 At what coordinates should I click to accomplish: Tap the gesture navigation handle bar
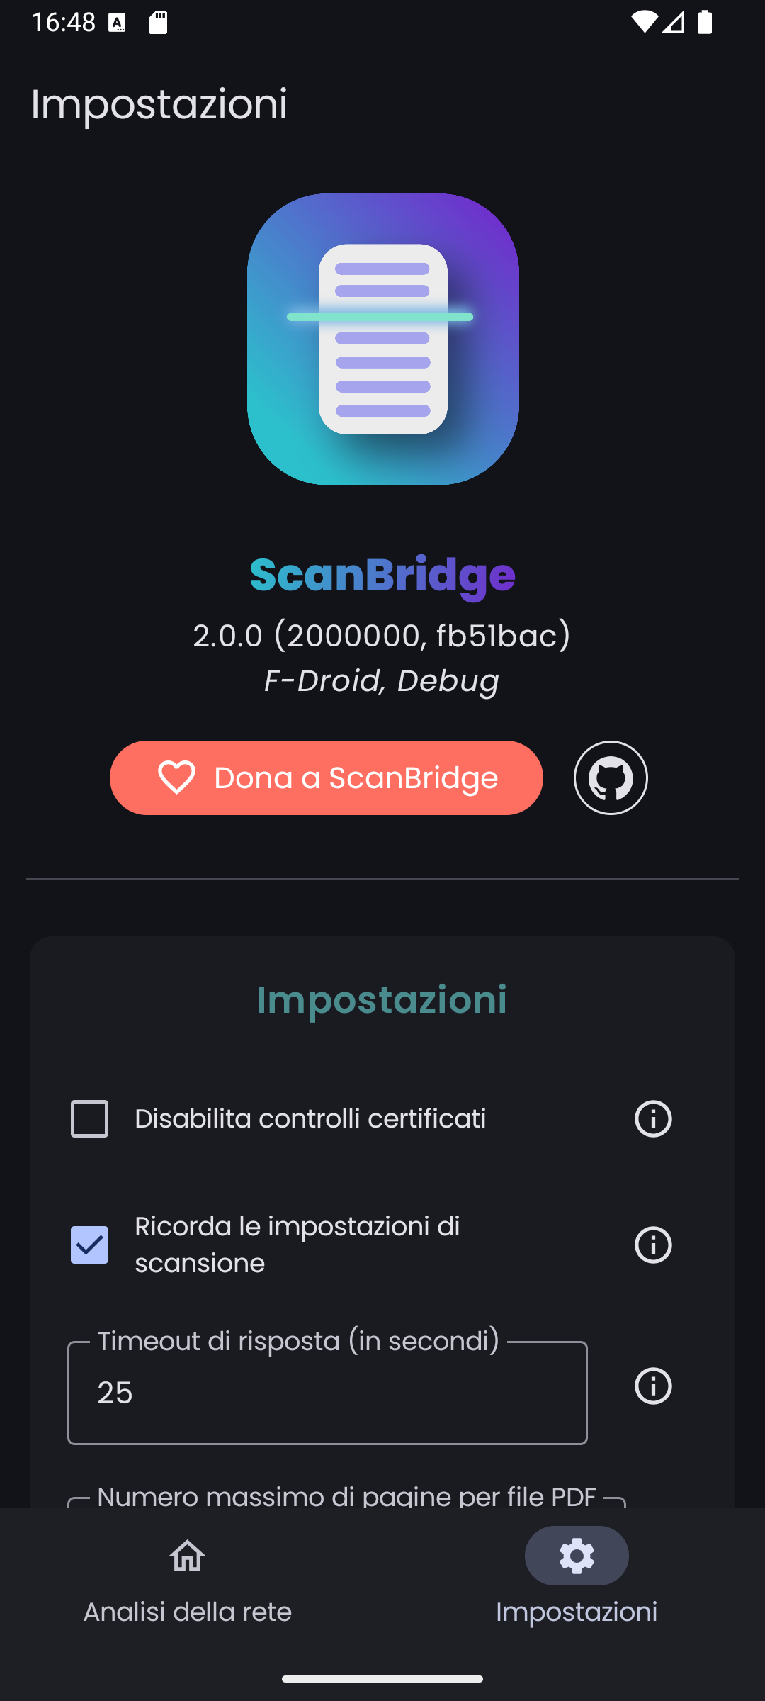tap(382, 1679)
